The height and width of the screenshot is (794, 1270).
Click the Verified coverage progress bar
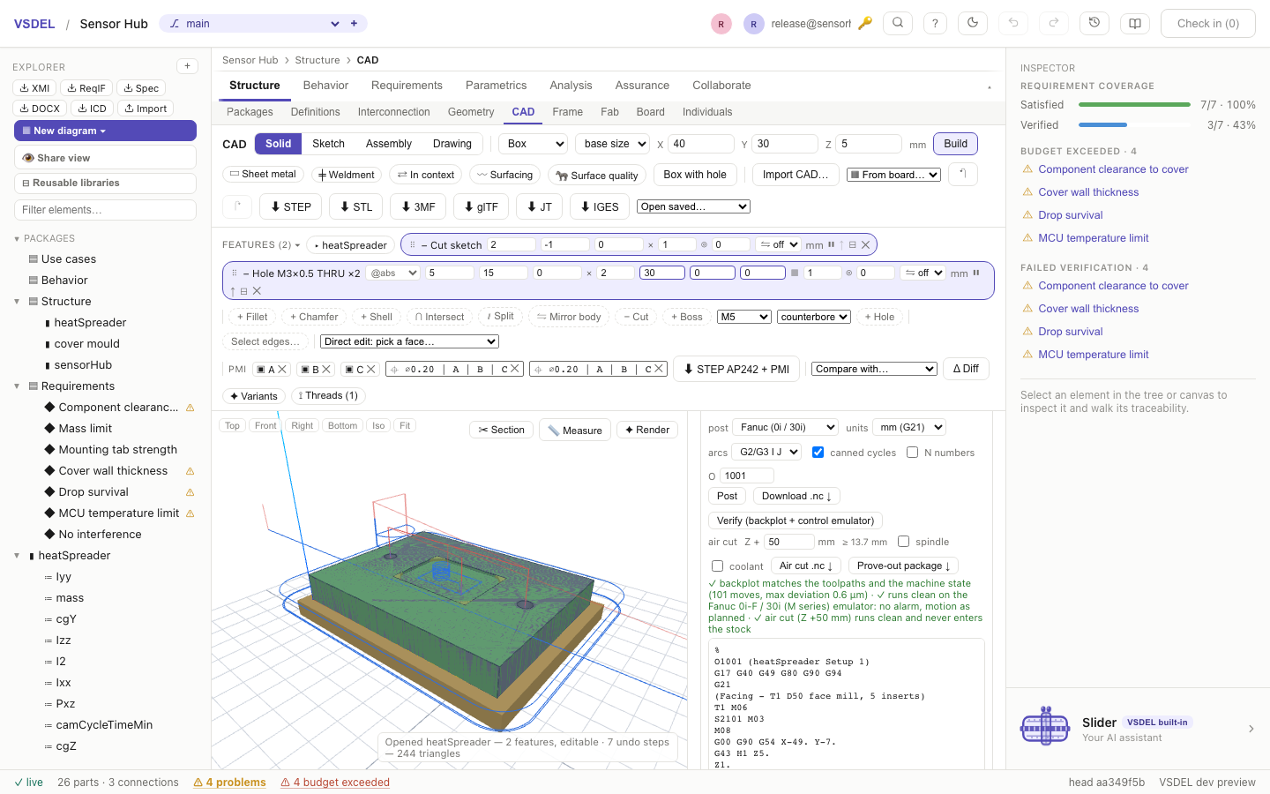click(1134, 125)
